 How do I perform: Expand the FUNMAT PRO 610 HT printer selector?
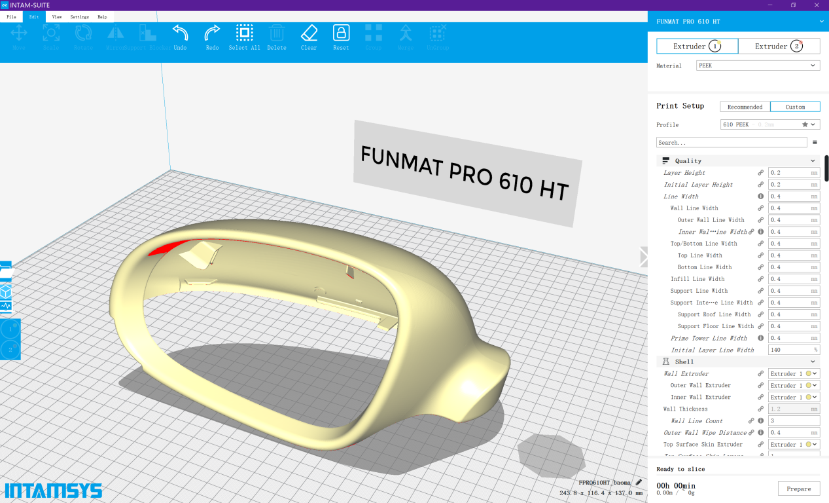coord(738,22)
